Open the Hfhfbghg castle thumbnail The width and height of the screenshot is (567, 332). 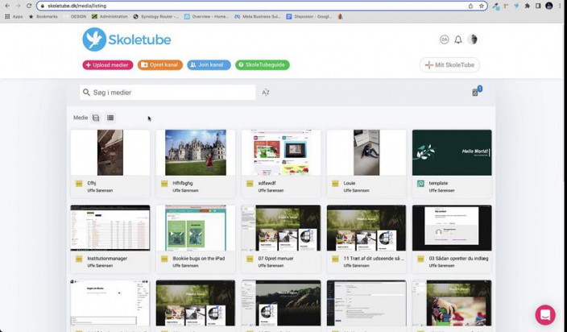(196, 152)
